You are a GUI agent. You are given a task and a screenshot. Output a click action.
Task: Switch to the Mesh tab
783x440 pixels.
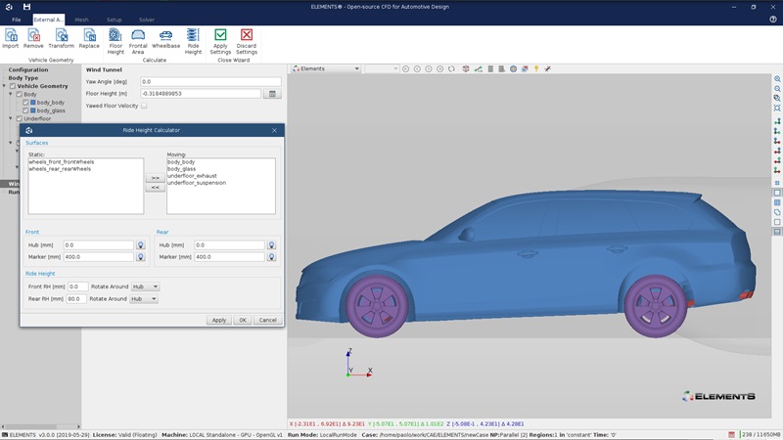[81, 20]
